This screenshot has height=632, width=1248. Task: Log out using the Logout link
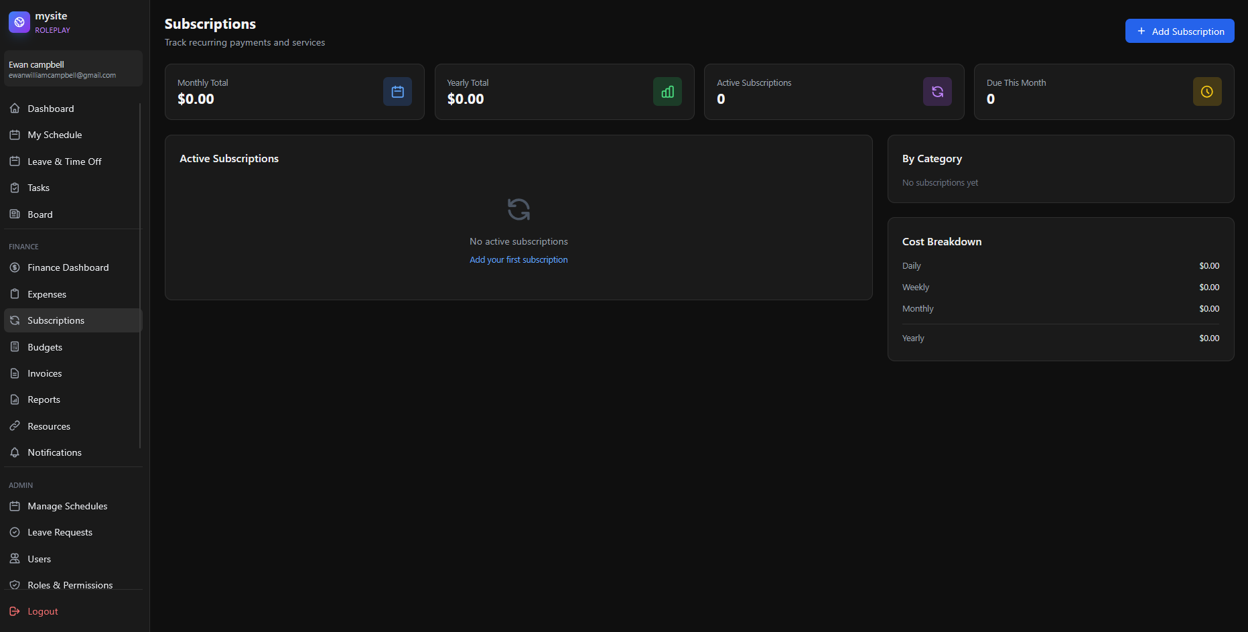coord(43,611)
